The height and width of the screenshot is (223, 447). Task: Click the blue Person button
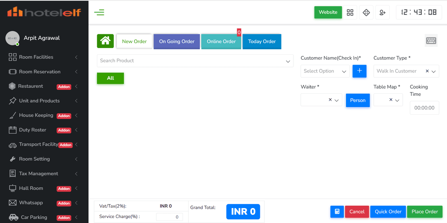pos(358,100)
